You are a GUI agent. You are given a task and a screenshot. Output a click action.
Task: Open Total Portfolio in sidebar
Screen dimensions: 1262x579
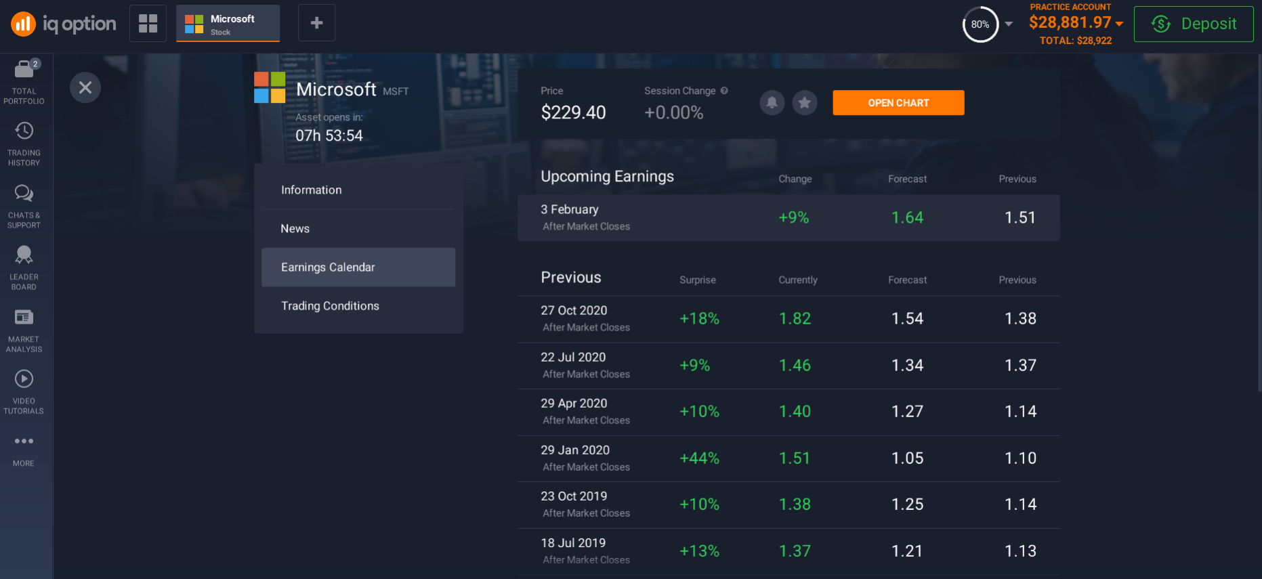coord(24,82)
